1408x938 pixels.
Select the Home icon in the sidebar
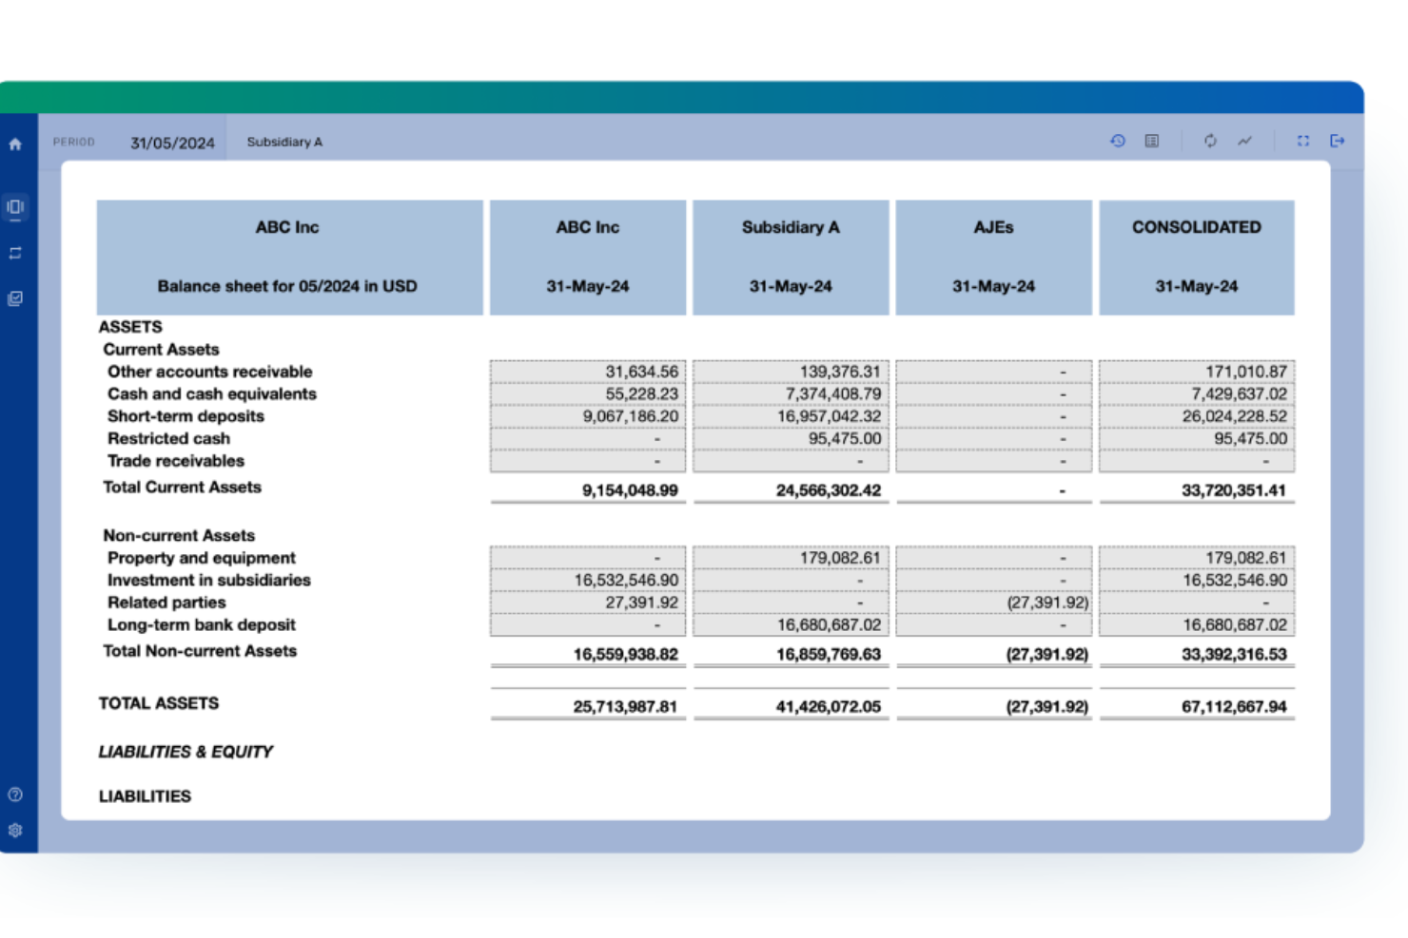(x=15, y=144)
